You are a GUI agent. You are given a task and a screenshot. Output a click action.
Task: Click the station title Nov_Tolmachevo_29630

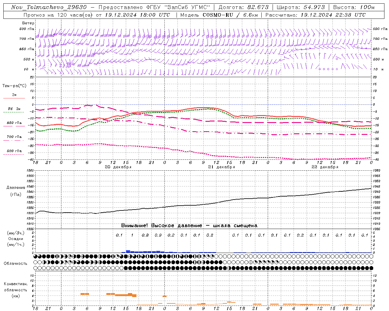pos(49,7)
